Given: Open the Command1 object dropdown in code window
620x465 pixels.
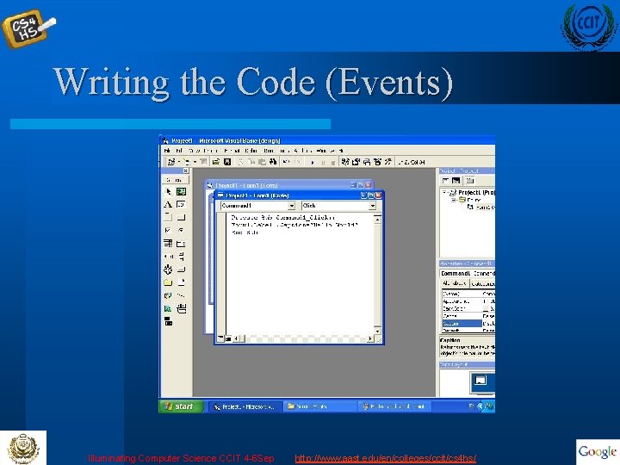Looking at the screenshot, I should click(x=291, y=206).
